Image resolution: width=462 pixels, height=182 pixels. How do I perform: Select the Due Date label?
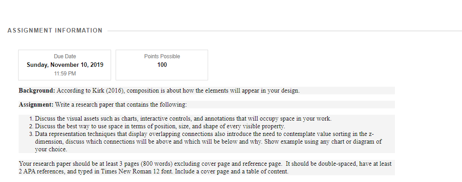(65, 56)
